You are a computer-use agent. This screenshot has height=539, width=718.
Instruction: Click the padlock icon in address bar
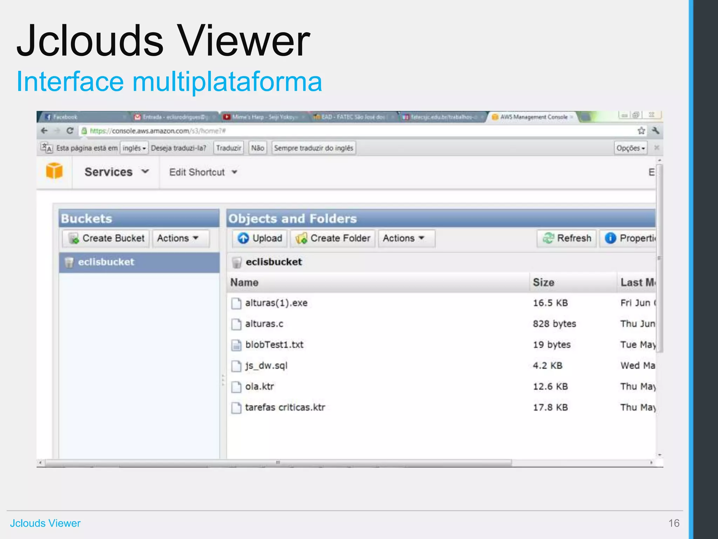pyautogui.click(x=84, y=131)
